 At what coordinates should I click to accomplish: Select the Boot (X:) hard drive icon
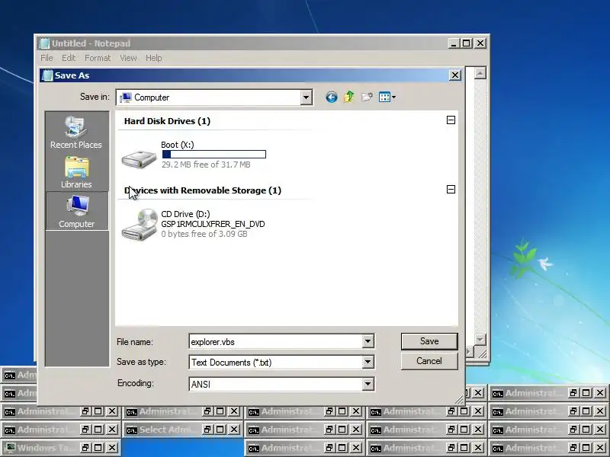tap(139, 158)
